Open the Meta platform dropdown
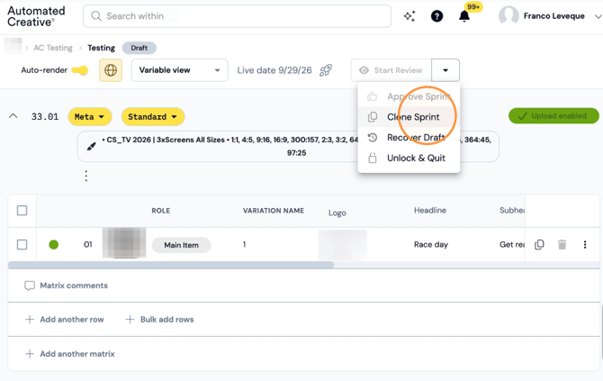This screenshot has width=603, height=381. coord(90,116)
